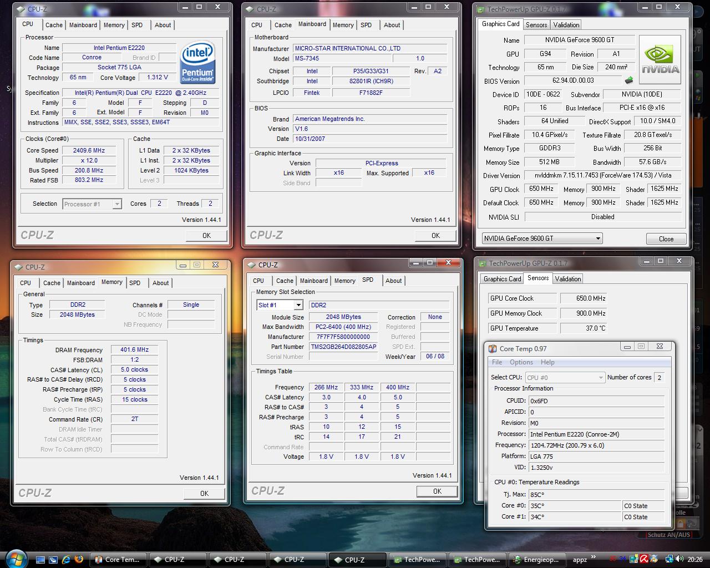Select Sensors tab in GPU-Z Graphics Card window
The width and height of the screenshot is (710, 568).
(x=536, y=25)
